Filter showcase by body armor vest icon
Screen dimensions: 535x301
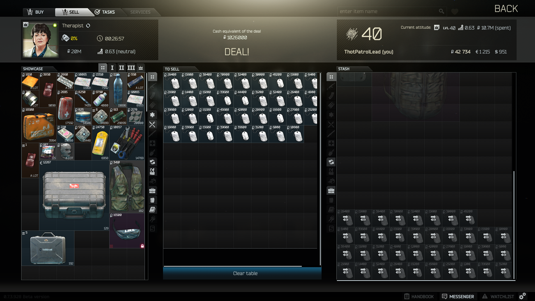(152, 200)
